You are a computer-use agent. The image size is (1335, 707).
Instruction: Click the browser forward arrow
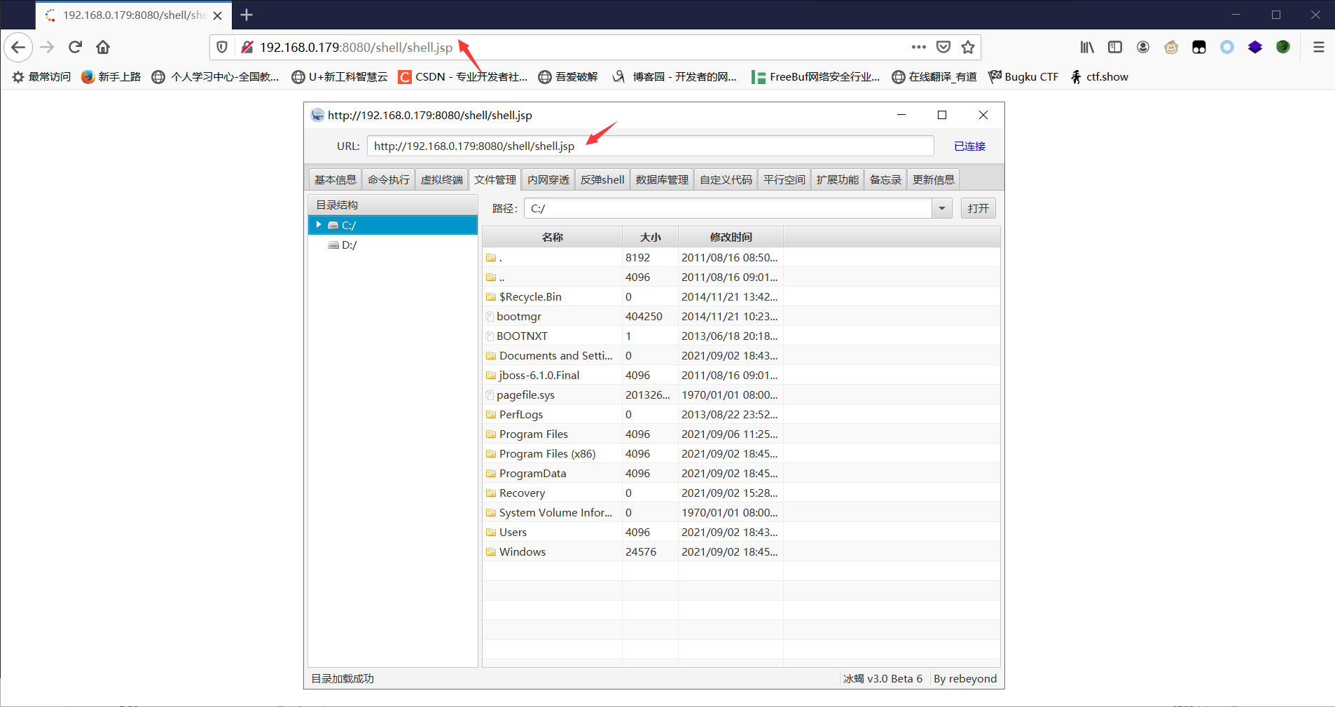click(47, 47)
